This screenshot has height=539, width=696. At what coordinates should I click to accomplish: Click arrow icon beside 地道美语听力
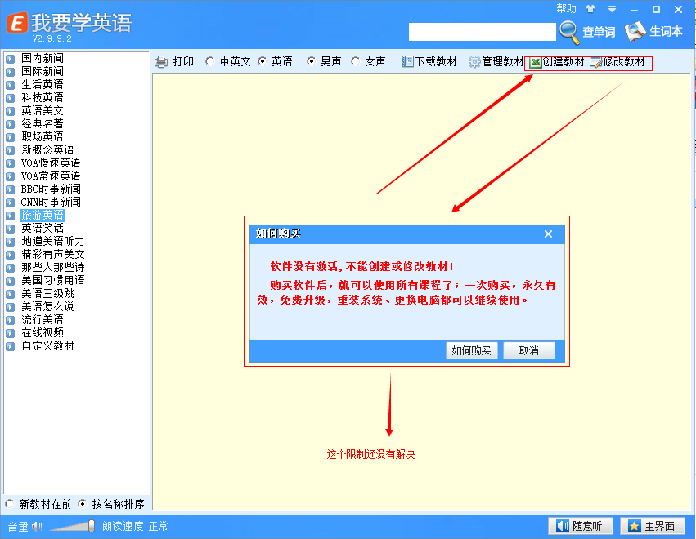point(10,242)
